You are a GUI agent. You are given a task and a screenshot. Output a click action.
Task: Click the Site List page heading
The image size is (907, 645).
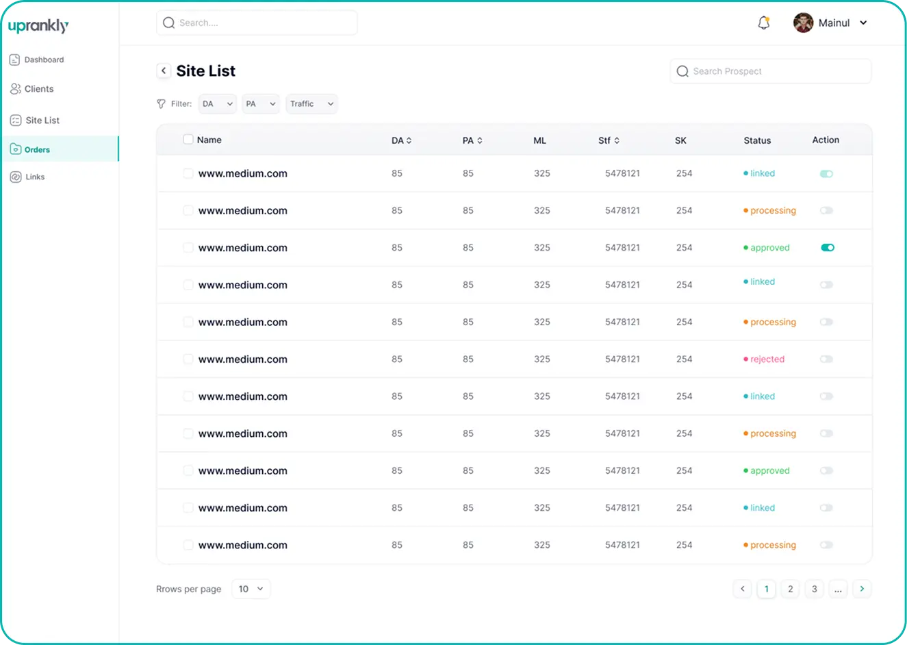click(x=205, y=71)
